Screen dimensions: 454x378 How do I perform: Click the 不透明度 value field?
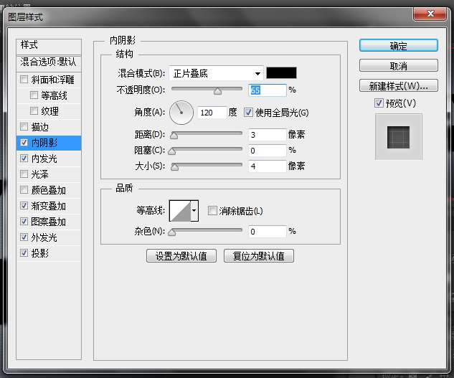[x=268, y=90]
